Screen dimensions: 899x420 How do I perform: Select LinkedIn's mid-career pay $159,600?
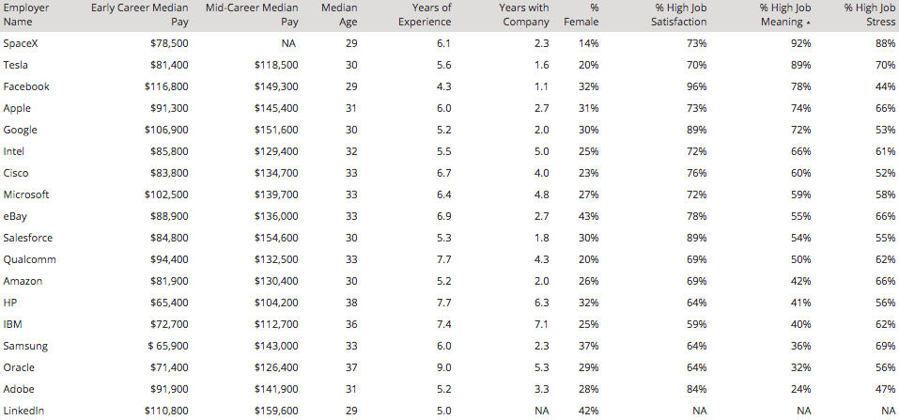pos(276,411)
